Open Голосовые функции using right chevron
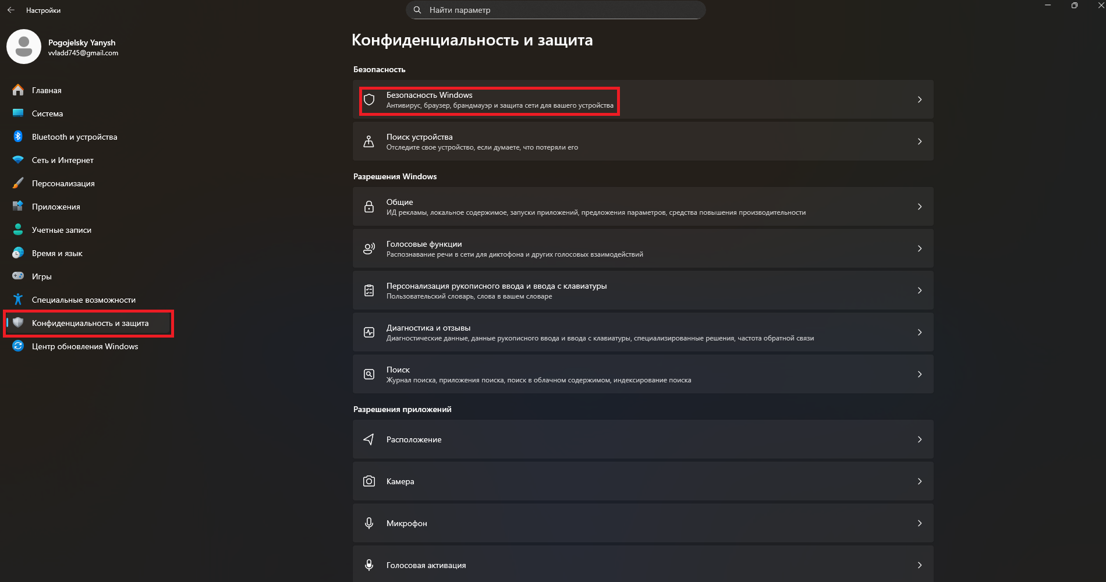This screenshot has height=582, width=1106. point(920,249)
